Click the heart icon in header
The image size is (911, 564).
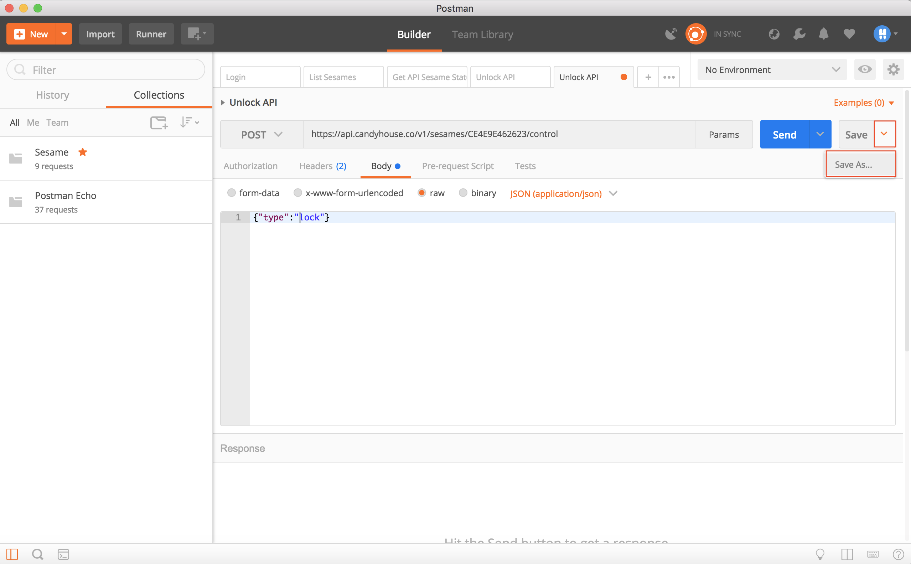(849, 34)
